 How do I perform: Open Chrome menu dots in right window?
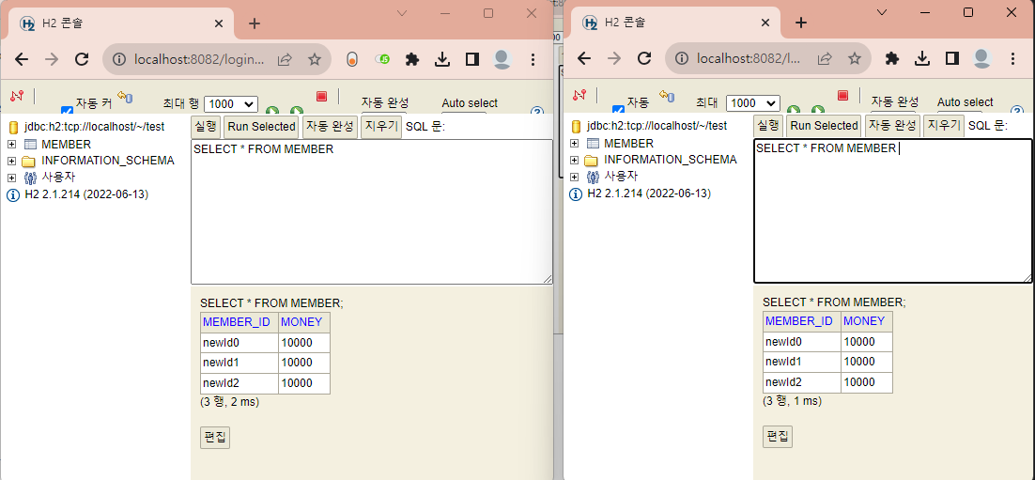pyautogui.click(x=1012, y=59)
